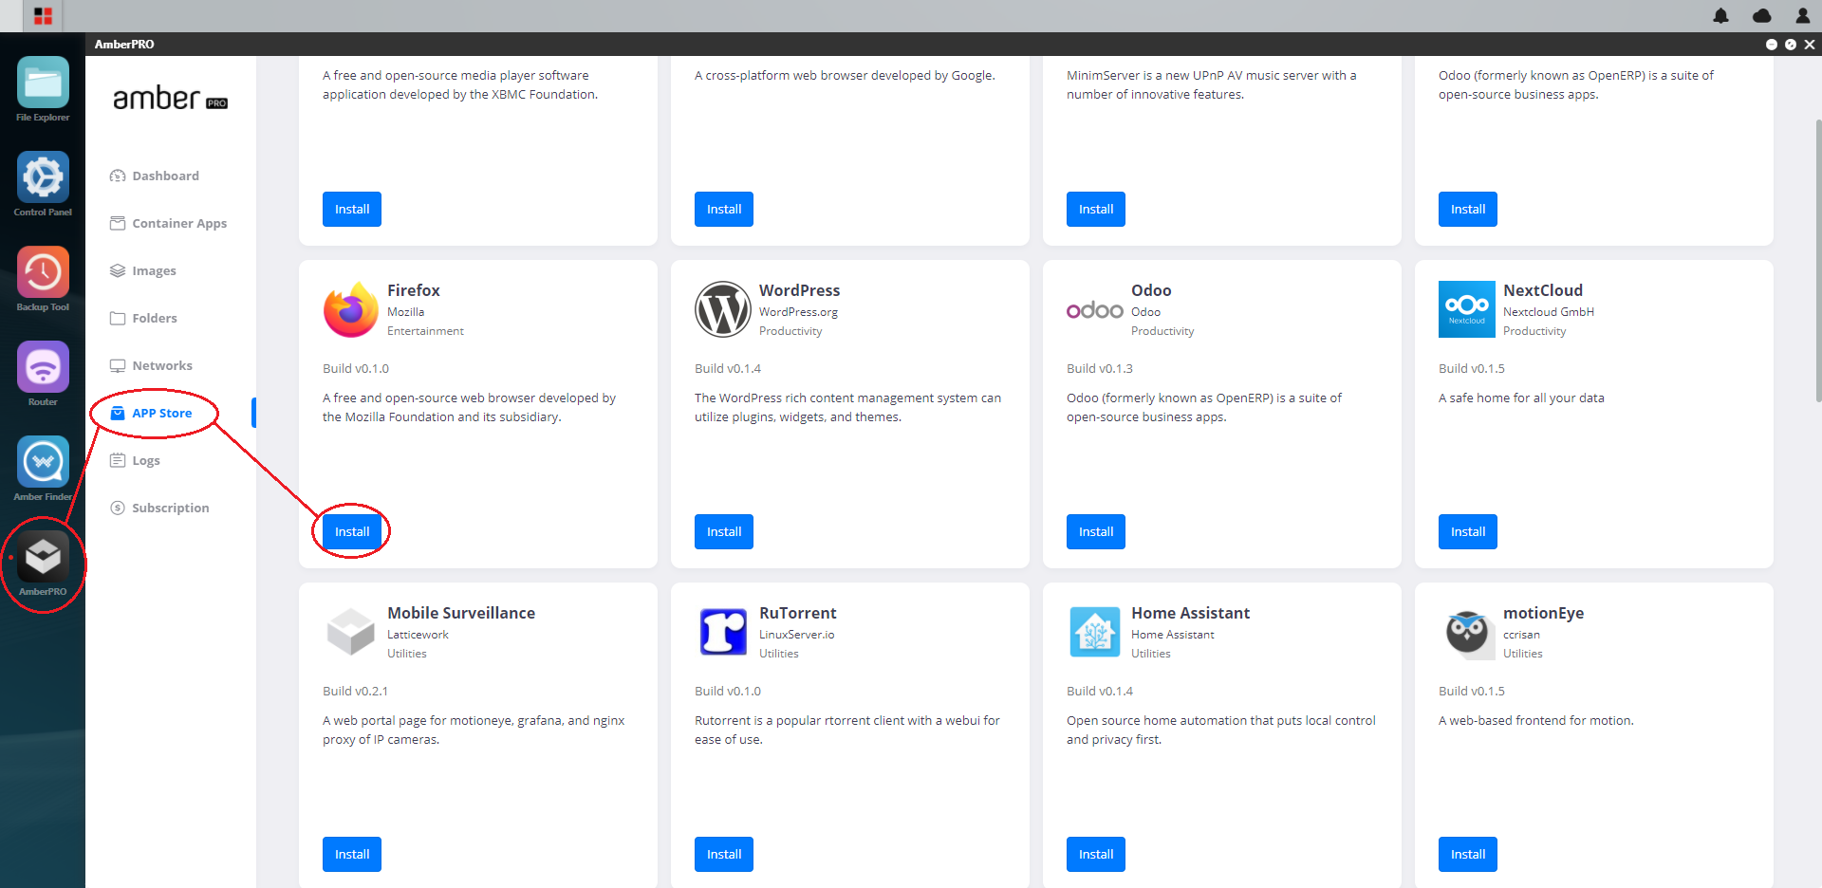Click the Nextcloud GmbH publisher name

point(1549,312)
